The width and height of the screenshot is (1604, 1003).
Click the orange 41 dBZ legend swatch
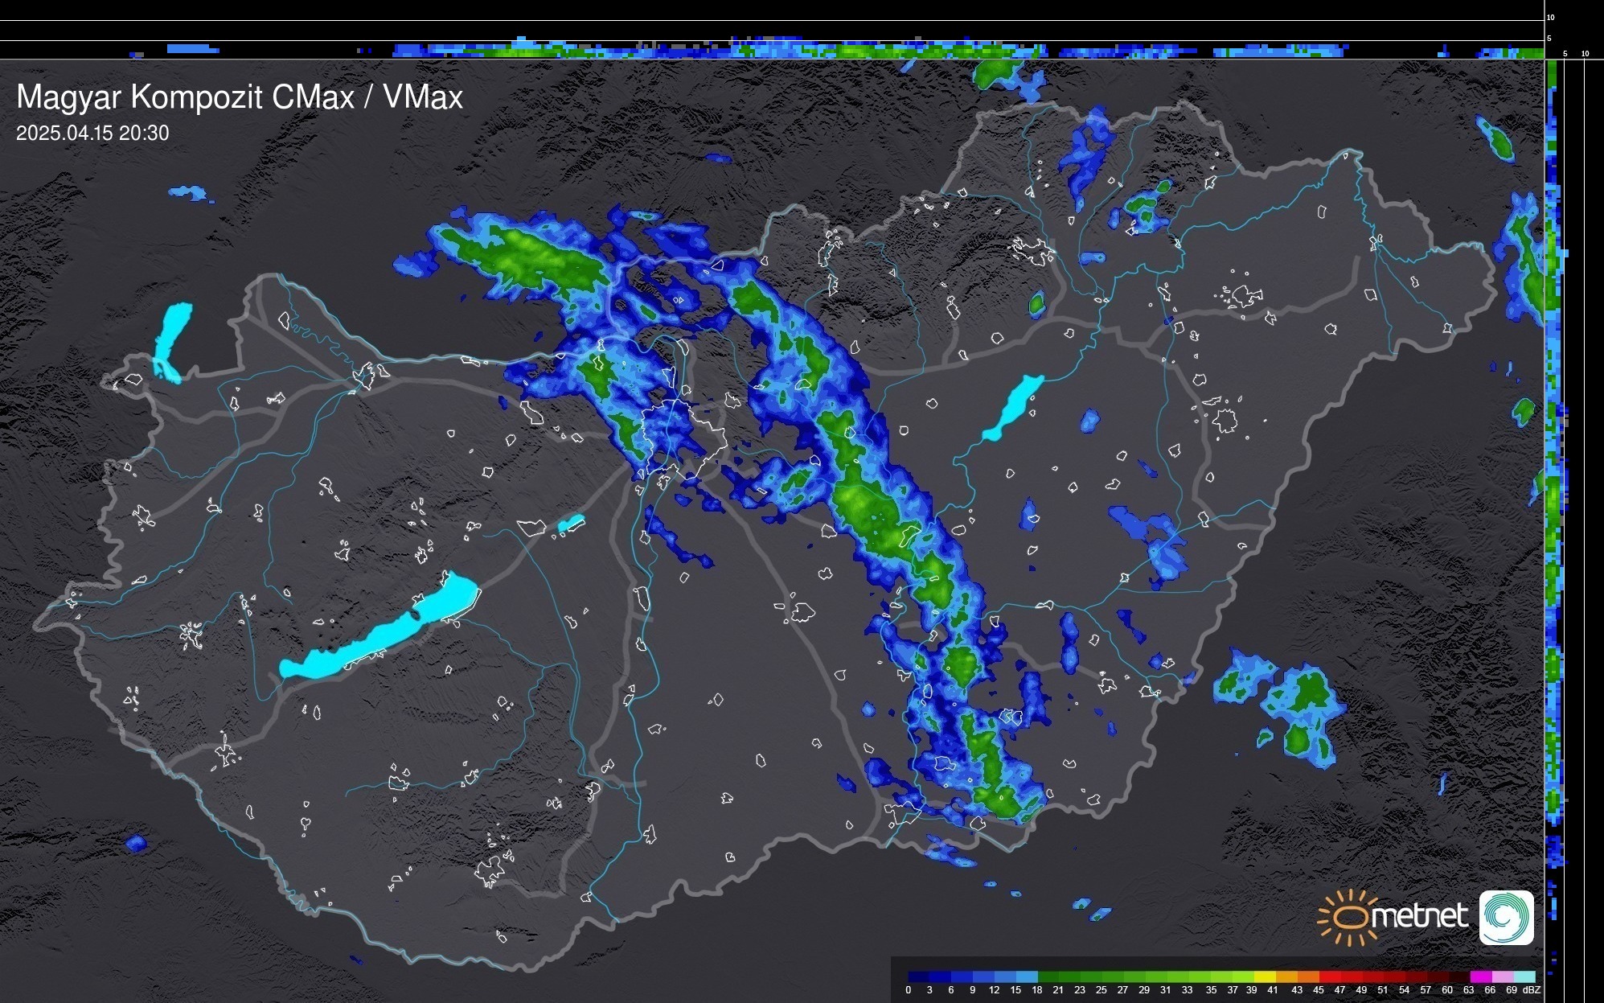coord(1286,976)
